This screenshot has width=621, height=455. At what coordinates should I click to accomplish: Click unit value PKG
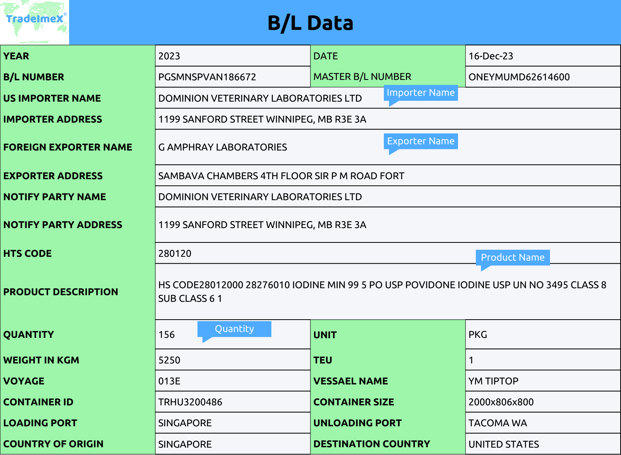click(477, 335)
